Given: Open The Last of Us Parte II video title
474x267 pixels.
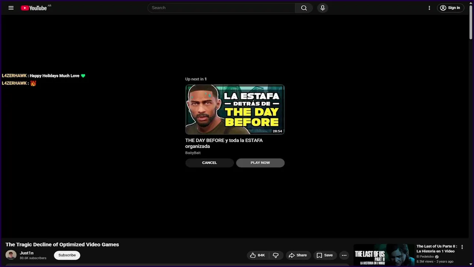Looking at the screenshot, I should click(437, 249).
